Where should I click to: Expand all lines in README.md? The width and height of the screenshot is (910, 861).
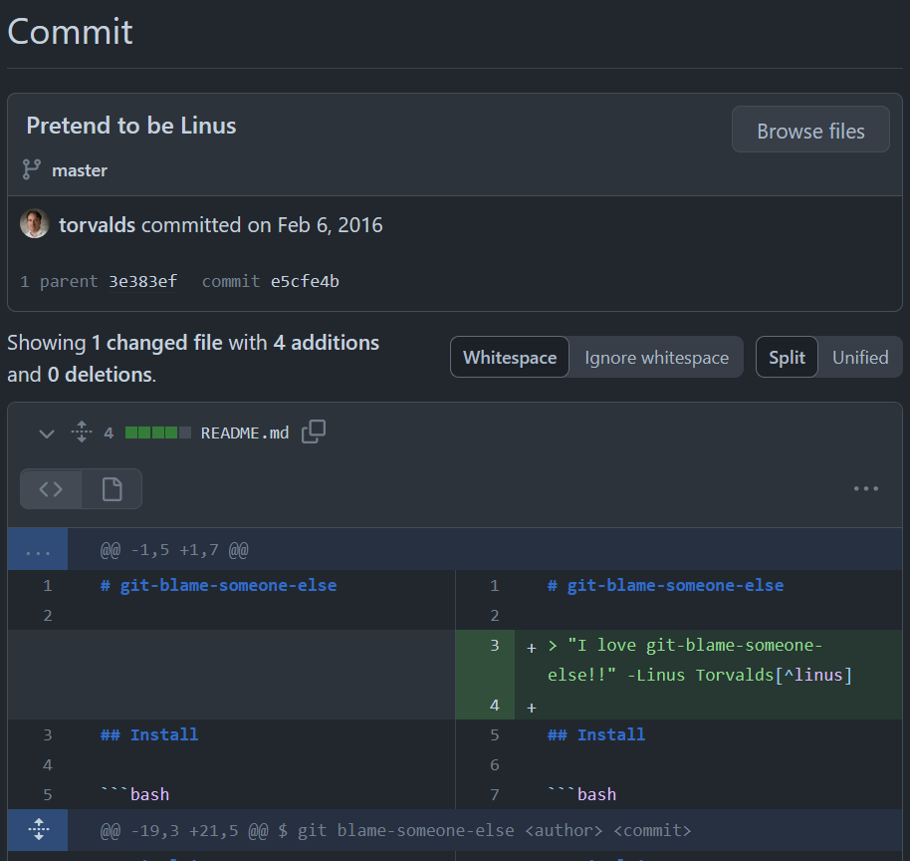(x=82, y=432)
